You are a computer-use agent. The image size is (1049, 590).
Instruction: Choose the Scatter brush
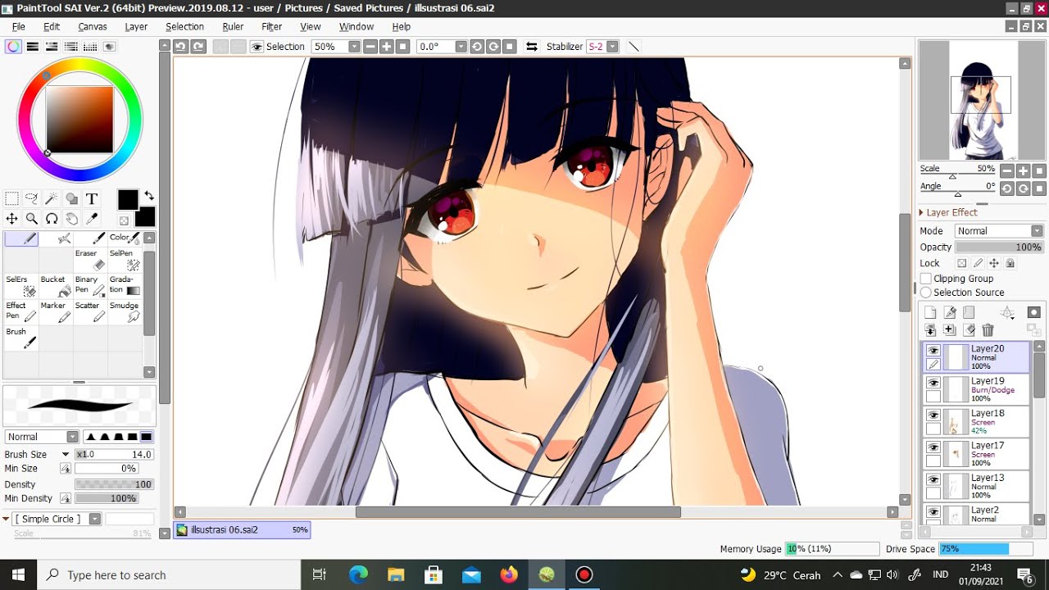coord(90,312)
